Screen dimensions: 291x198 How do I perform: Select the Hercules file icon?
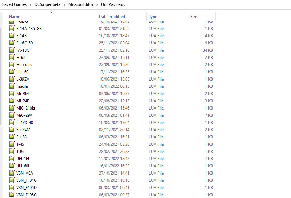coord(12,64)
